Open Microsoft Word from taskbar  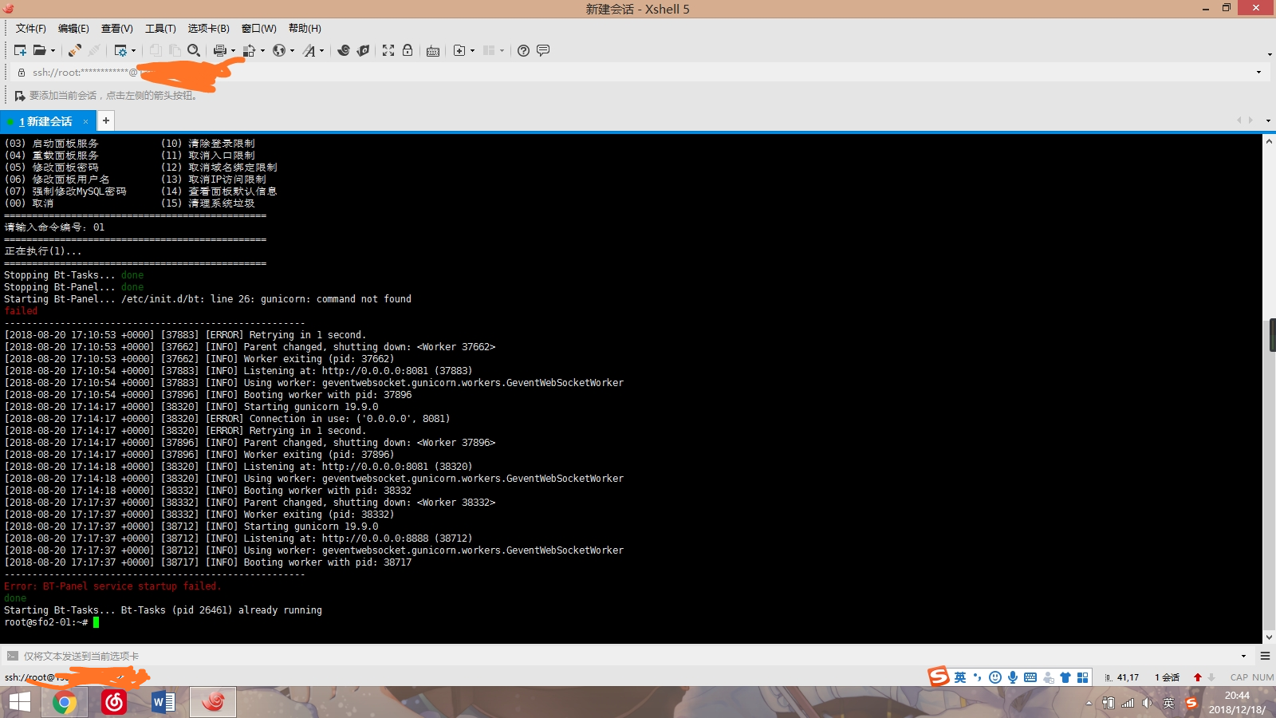point(163,703)
